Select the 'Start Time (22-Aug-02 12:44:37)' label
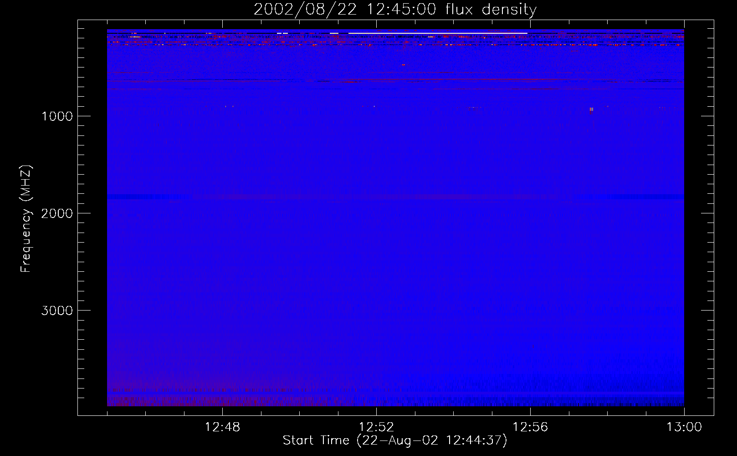Image resolution: width=737 pixels, height=456 pixels. (x=395, y=440)
